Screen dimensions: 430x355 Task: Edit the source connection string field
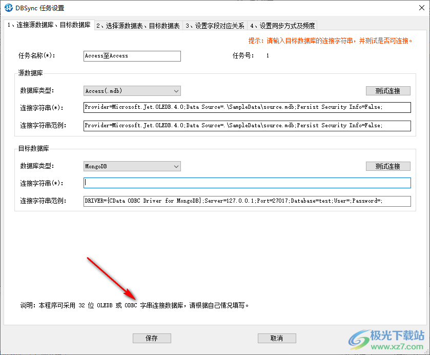click(247, 107)
